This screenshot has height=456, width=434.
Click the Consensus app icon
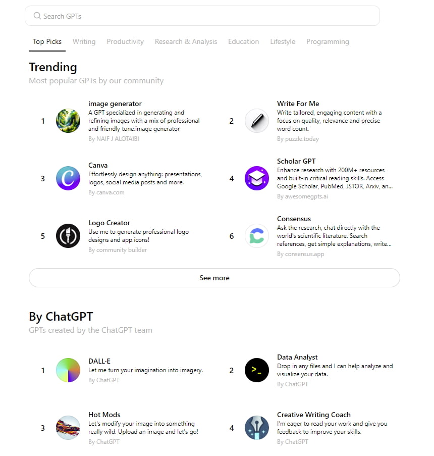(x=257, y=236)
